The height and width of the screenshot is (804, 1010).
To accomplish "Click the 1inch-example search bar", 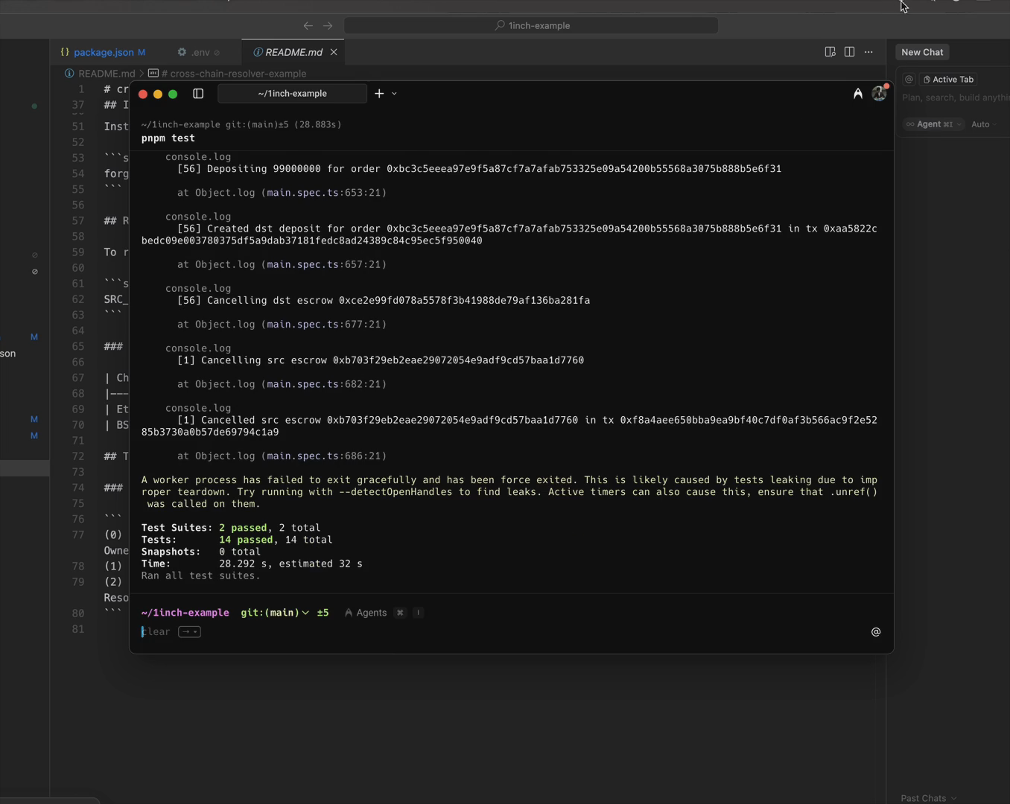I will click(531, 25).
